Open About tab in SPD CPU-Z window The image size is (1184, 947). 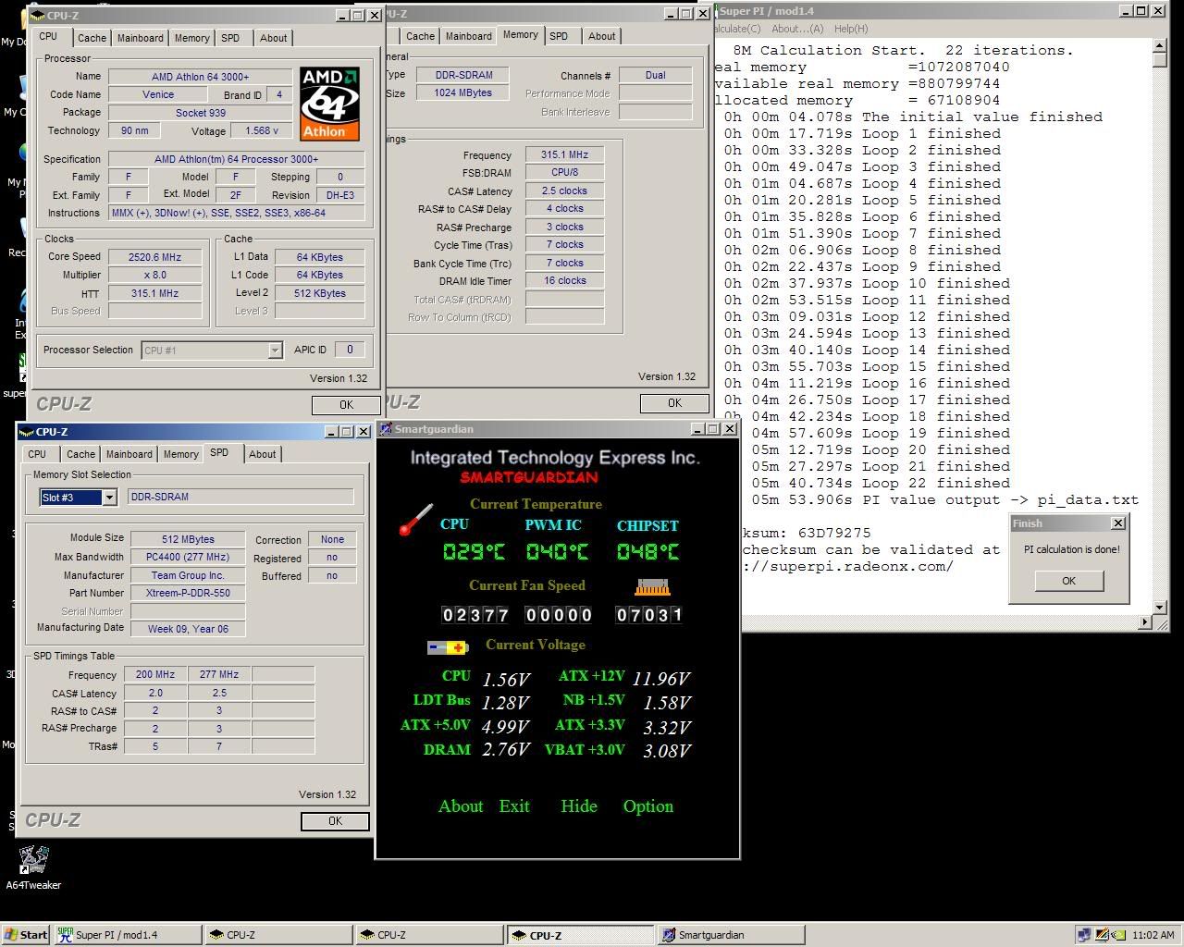(262, 454)
